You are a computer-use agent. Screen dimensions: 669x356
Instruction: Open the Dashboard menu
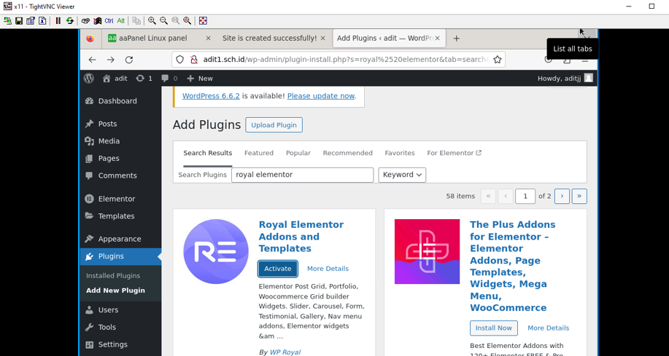tap(121, 101)
